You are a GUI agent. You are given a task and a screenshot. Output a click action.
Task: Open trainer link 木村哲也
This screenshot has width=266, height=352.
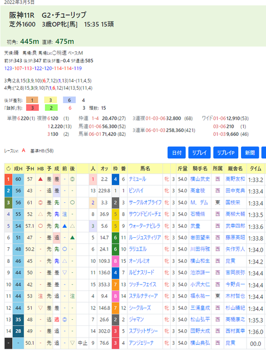click(x=236, y=296)
